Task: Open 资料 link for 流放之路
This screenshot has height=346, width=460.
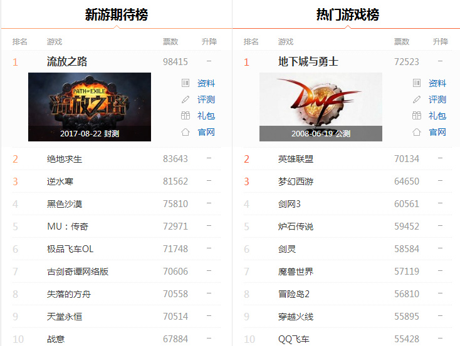Action: 206,83
